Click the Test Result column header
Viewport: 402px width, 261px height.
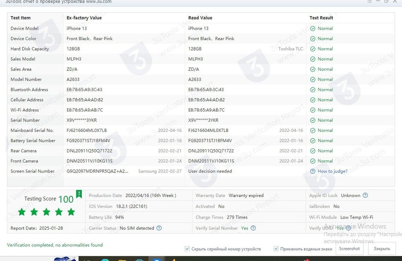click(x=321, y=18)
